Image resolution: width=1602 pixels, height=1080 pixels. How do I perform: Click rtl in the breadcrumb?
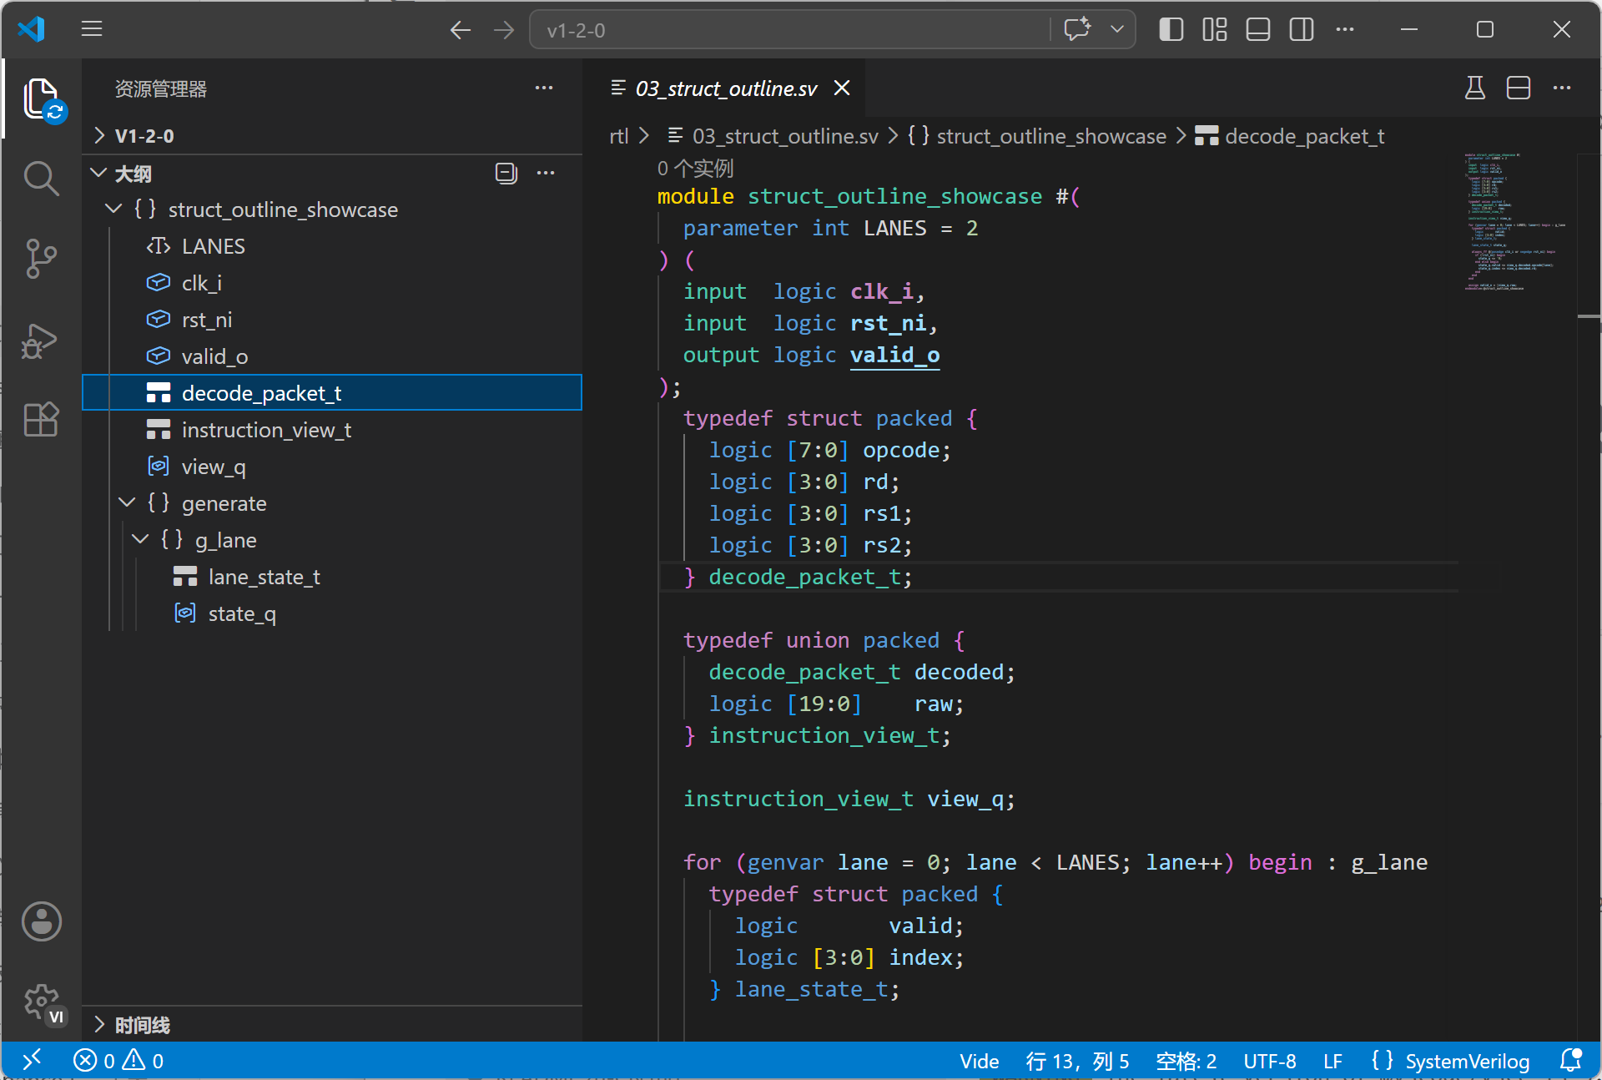(x=618, y=136)
